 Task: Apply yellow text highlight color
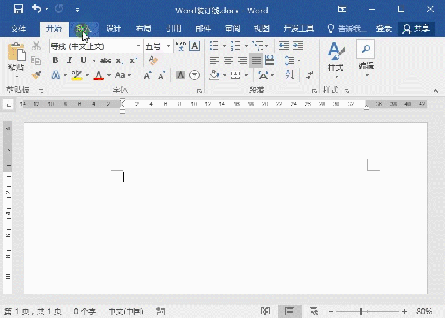(77, 75)
